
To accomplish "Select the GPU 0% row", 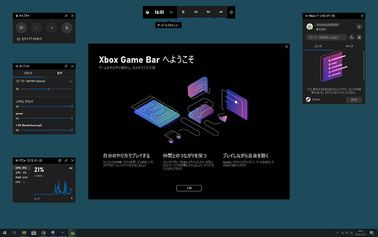I will (x=22, y=173).
